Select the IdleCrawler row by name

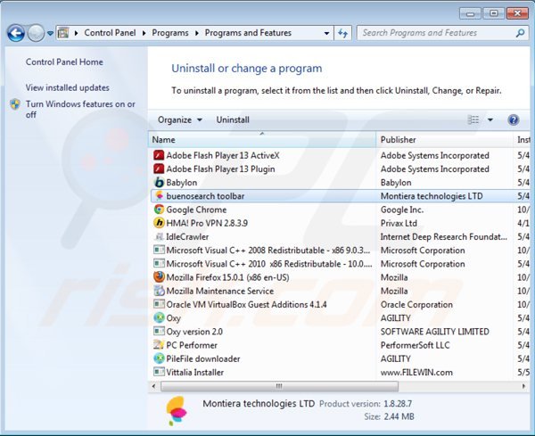pyautogui.click(x=187, y=236)
